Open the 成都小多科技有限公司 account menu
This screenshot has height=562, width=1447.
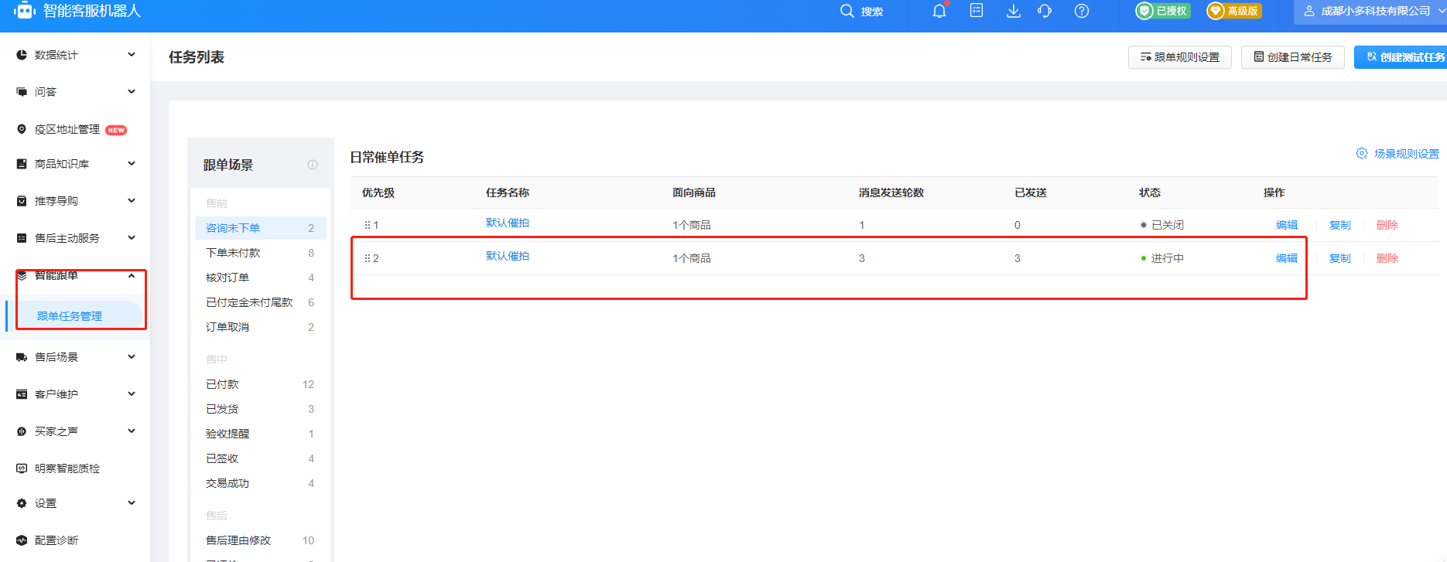(x=1370, y=11)
